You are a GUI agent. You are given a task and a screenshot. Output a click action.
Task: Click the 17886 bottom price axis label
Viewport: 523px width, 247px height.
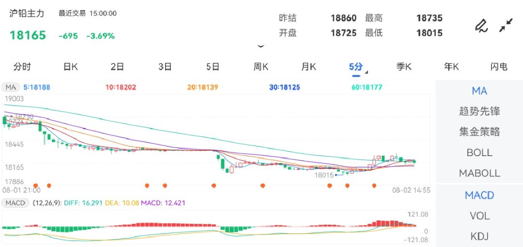15,181
